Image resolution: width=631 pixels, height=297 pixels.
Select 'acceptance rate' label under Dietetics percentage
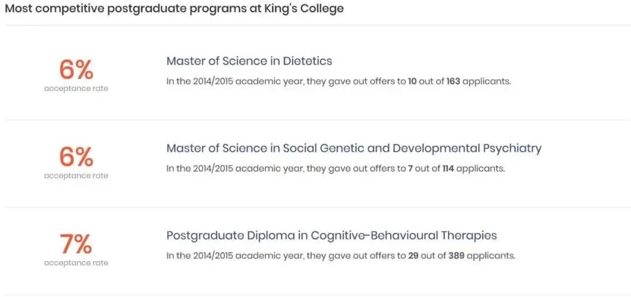(x=76, y=89)
